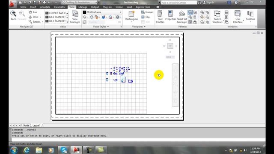Open the Express Tools ribbon tab
The image size is (274, 154).
pos(143,7)
